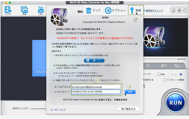
Task: Toggle the Intel hardware encoder checkbox
Action: pos(158,74)
